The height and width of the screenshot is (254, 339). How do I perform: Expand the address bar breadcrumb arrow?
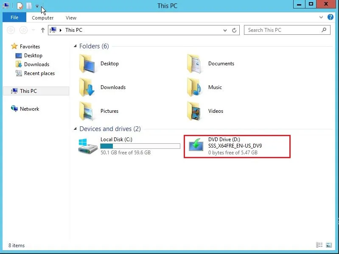pyautogui.click(x=61, y=30)
